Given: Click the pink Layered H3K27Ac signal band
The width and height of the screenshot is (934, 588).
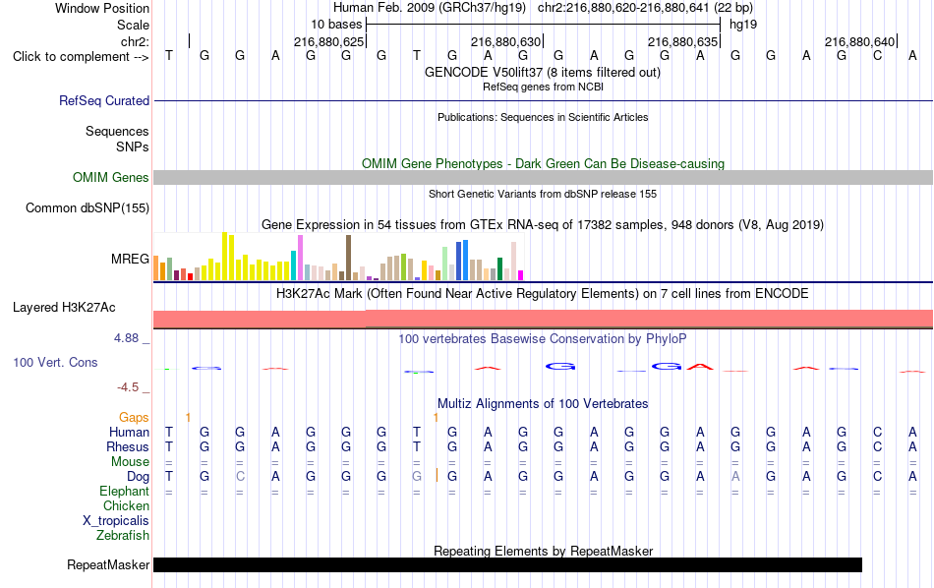Looking at the screenshot, I should tap(544, 320).
